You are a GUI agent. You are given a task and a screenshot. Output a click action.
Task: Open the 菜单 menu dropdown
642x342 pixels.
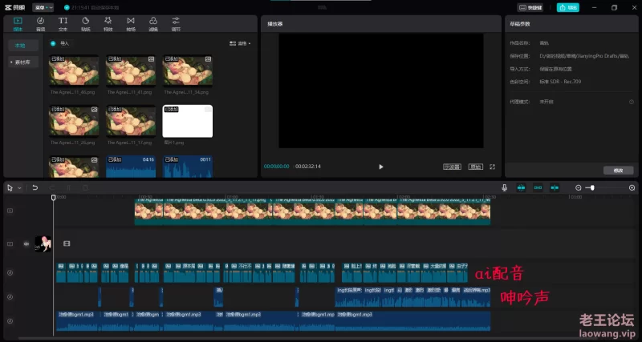click(43, 6)
